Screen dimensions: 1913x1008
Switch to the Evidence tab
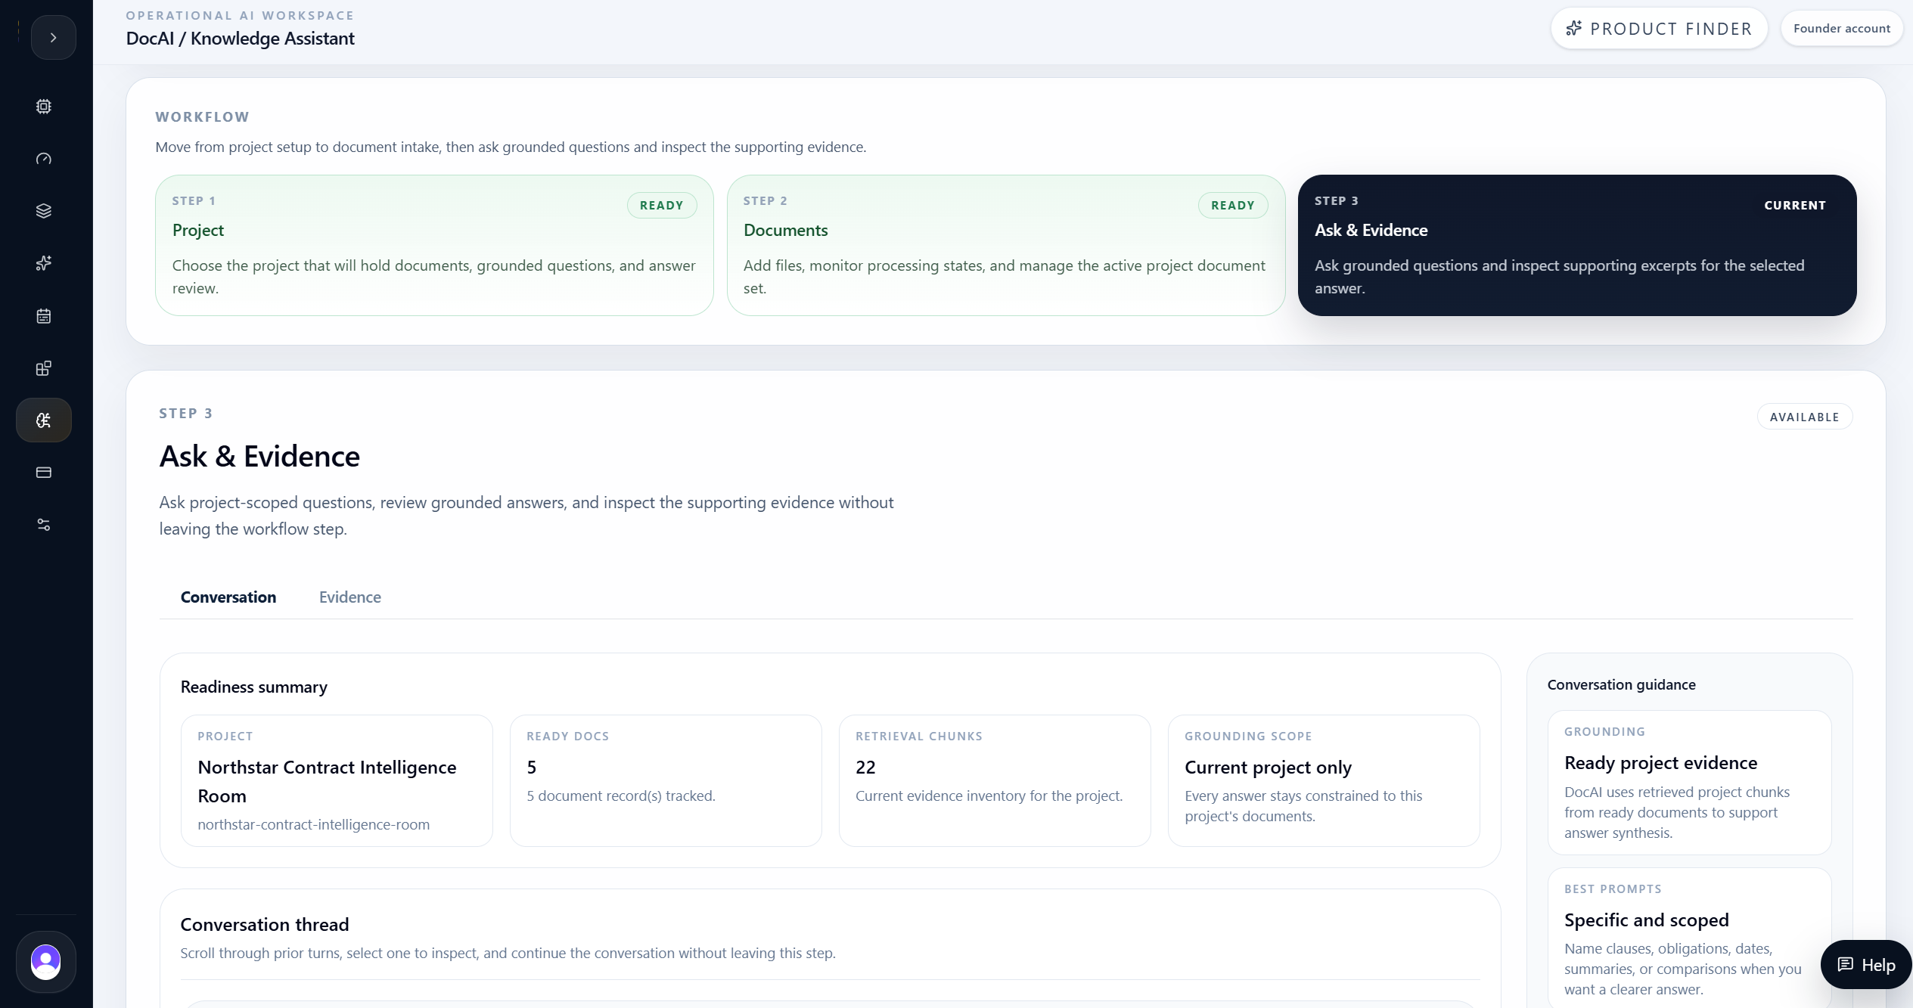(350, 597)
